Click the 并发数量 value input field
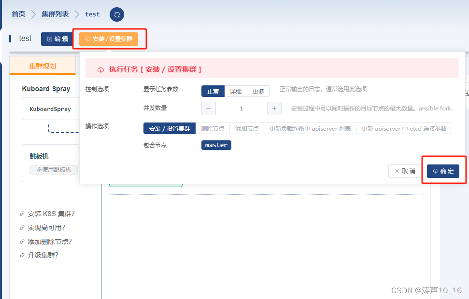The height and width of the screenshot is (299, 469). click(241, 108)
